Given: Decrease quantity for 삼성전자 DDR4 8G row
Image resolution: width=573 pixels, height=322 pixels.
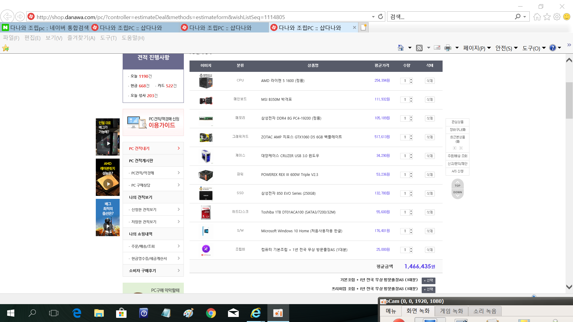Looking at the screenshot, I should tap(411, 120).
